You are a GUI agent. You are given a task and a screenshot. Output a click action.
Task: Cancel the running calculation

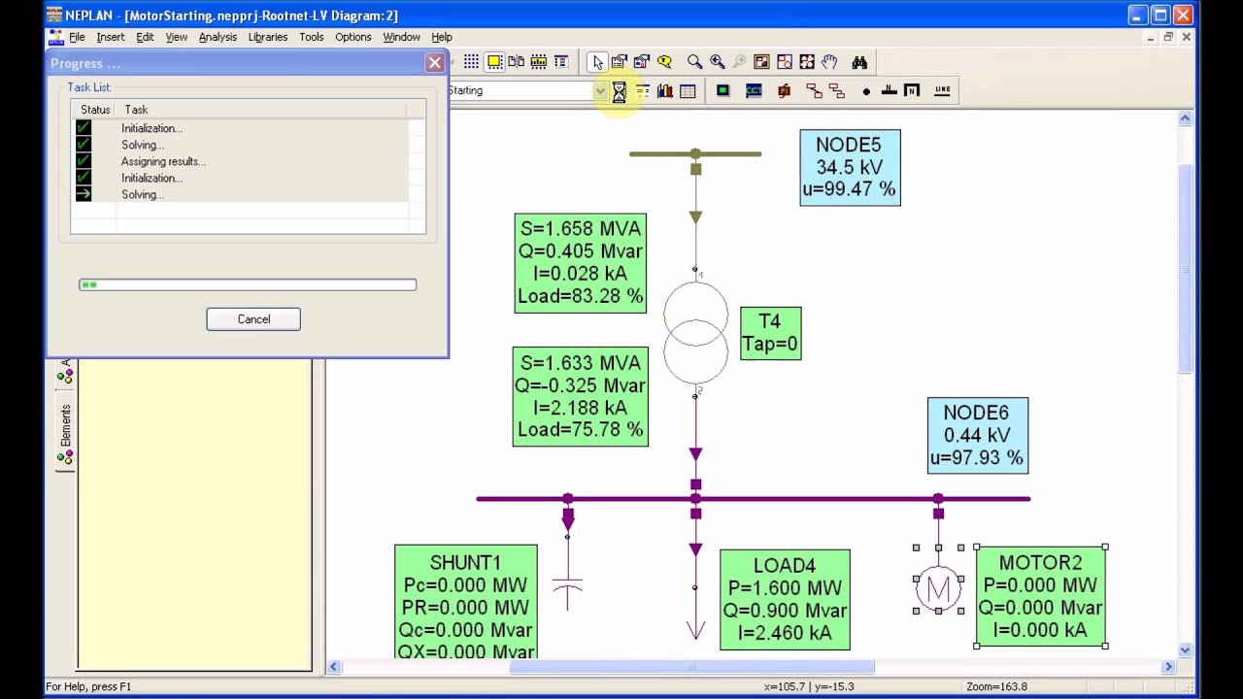pyautogui.click(x=253, y=319)
